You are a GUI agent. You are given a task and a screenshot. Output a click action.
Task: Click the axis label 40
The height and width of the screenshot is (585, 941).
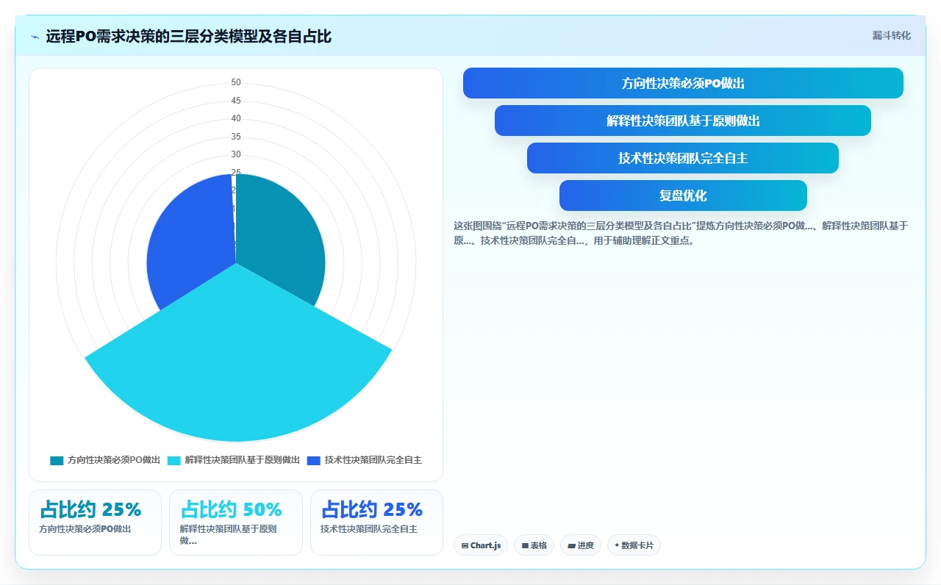(236, 118)
